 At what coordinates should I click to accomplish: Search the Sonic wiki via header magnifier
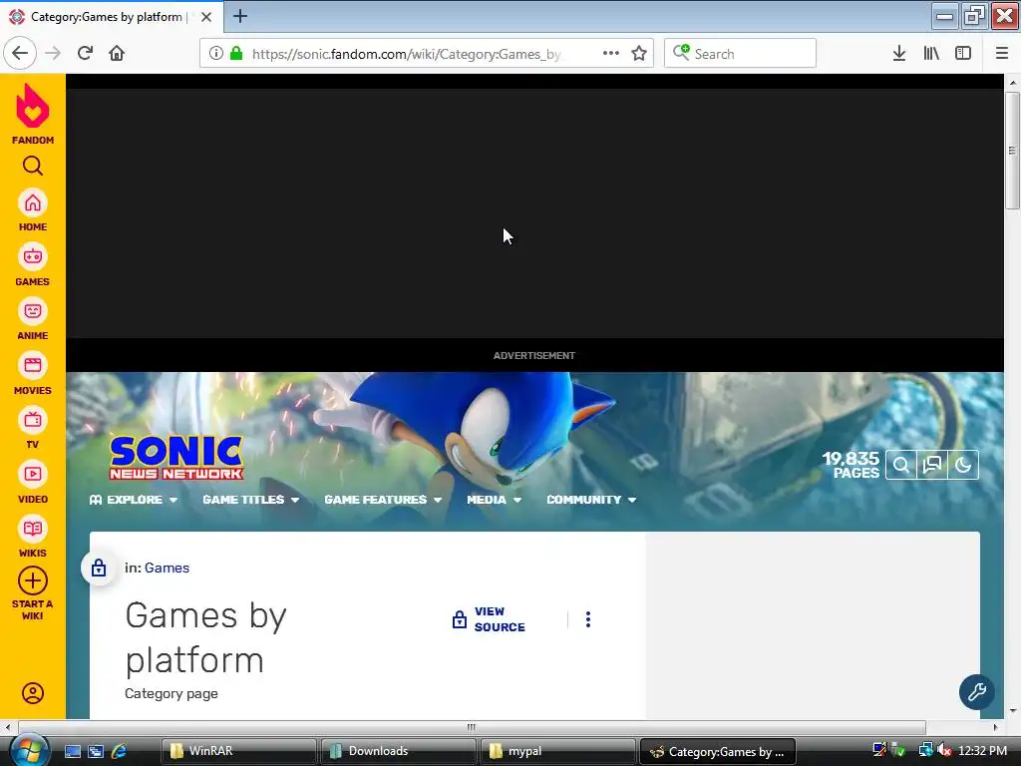(901, 465)
